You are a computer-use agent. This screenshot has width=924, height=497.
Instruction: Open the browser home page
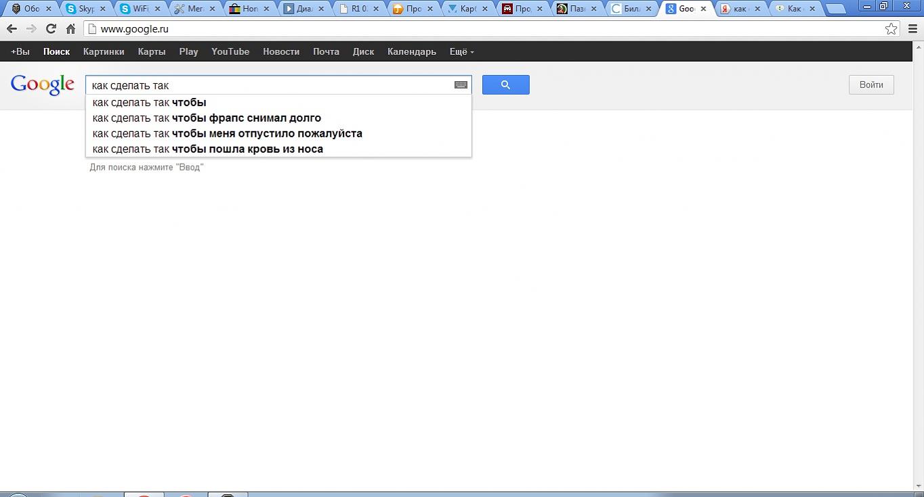coord(70,29)
